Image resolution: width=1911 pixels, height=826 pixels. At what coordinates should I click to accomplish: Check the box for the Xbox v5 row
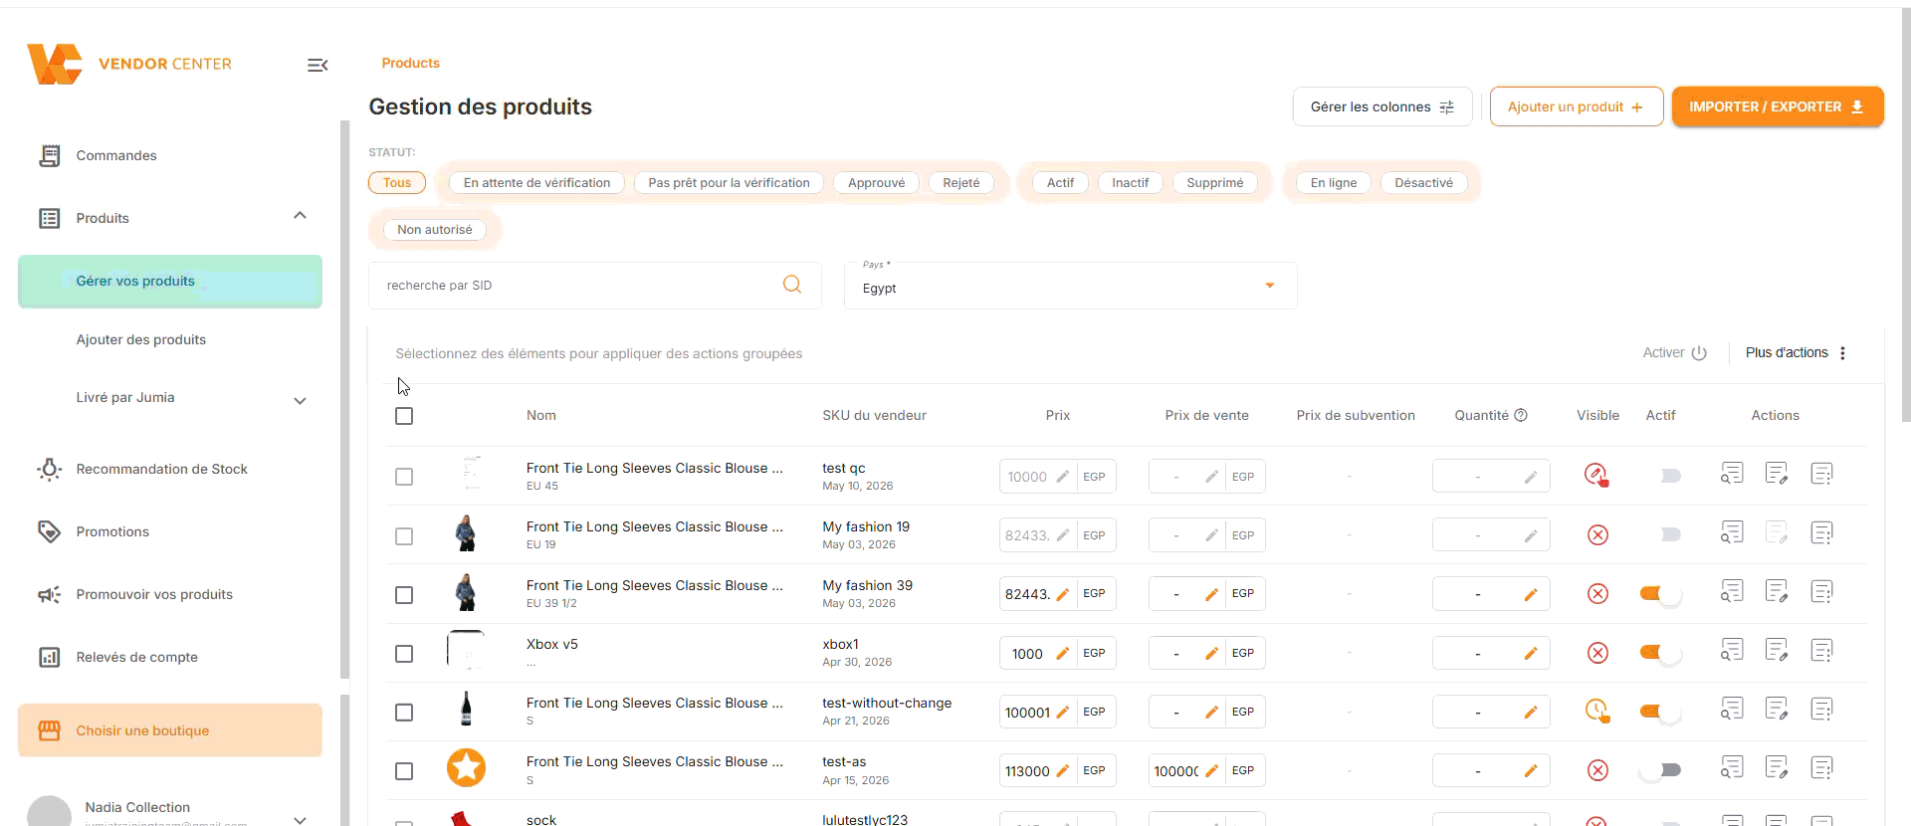point(404,654)
